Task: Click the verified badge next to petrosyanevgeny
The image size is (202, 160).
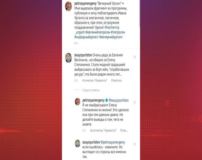Action: coord(107,100)
